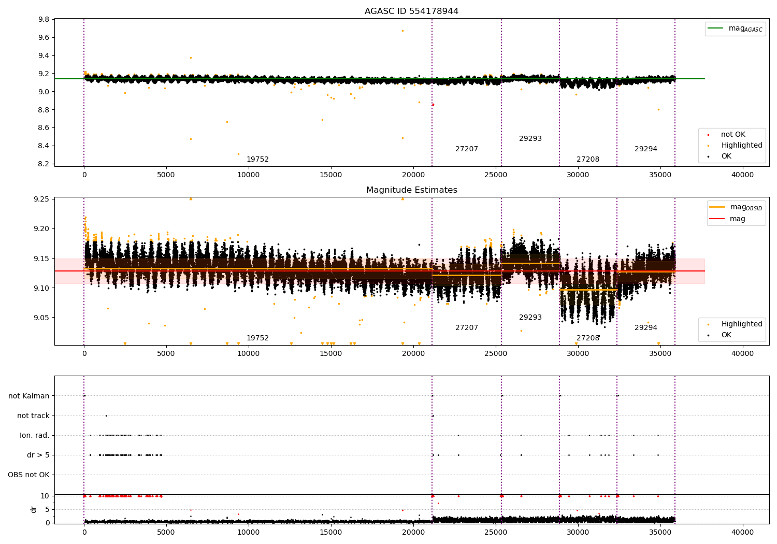This screenshot has height=544, width=777.
Task: Click obsid label 29294 in Magnitude Estimates plot
Action: (x=646, y=328)
